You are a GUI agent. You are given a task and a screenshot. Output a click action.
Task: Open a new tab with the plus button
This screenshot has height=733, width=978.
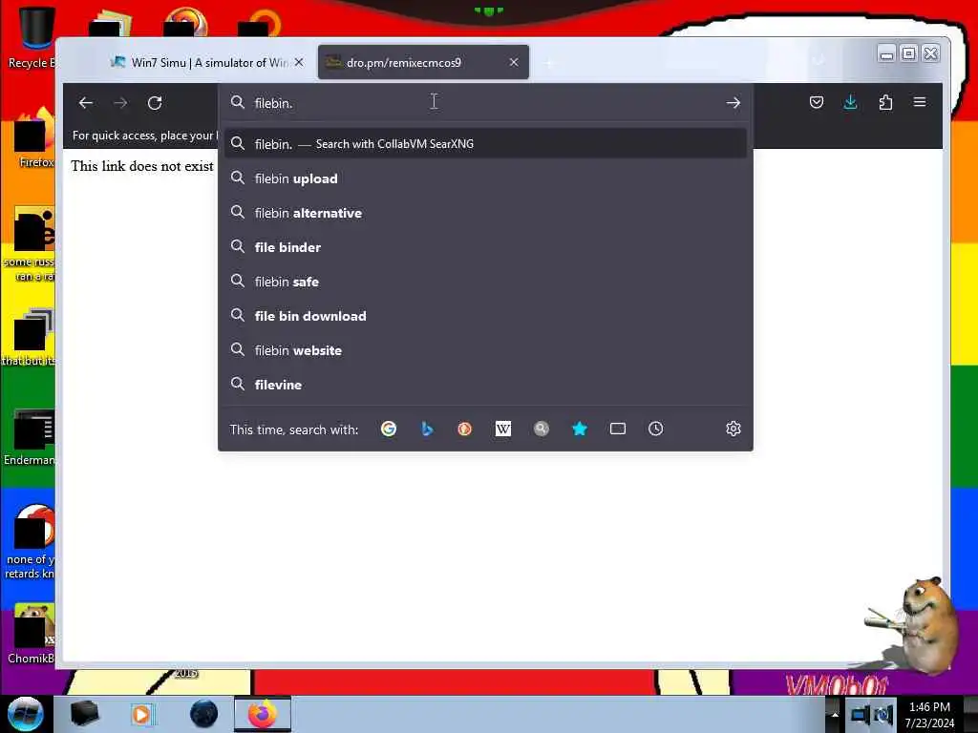(x=549, y=63)
